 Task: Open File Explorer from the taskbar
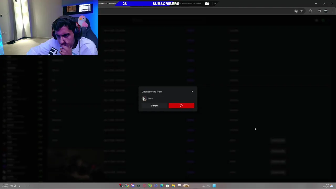(173, 186)
